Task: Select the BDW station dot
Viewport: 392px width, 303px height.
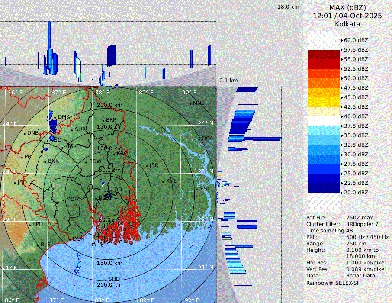Action: [x=86, y=162]
